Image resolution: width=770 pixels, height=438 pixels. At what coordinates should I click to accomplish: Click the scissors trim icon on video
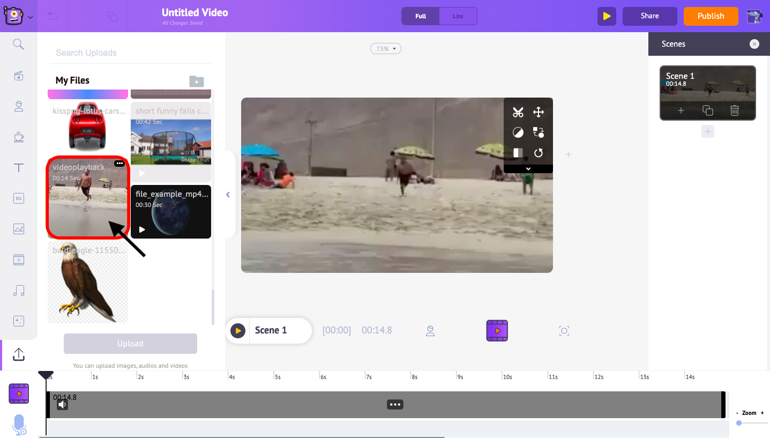(518, 112)
